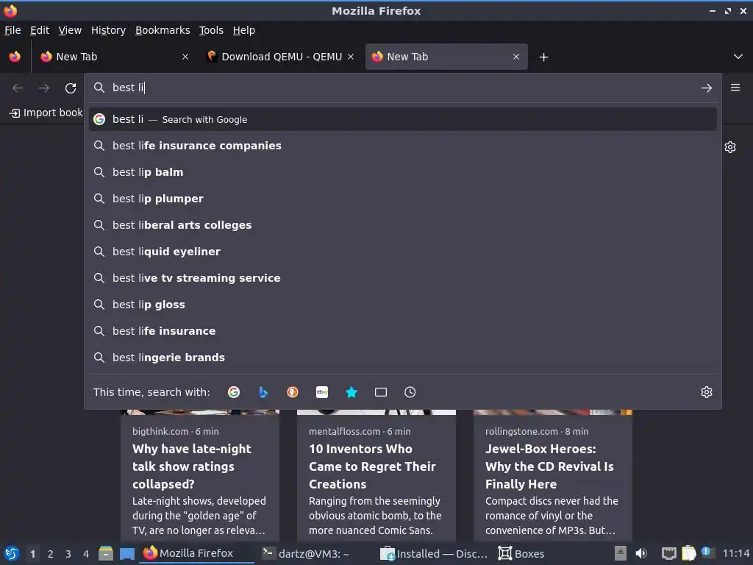
Task: Open the Bookmarks menu
Action: (163, 30)
